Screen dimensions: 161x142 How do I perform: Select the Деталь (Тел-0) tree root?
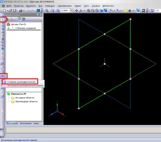18,24
